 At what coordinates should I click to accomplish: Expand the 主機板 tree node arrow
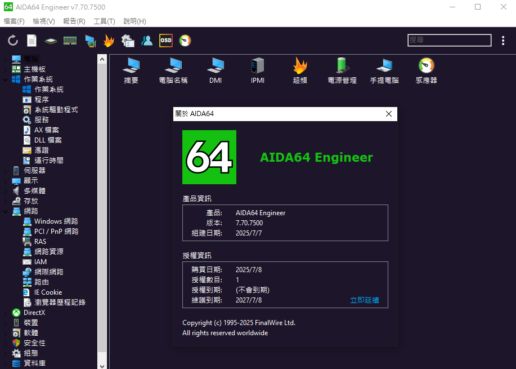coord(5,69)
